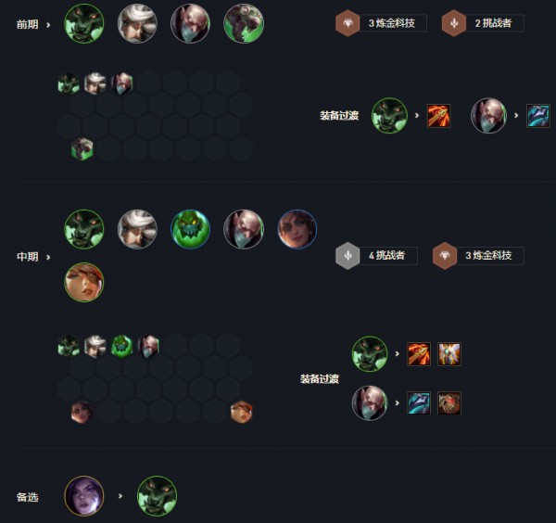Click the blue blade item in 前期 装备过渡
Image resolution: width=556 pixels, height=523 pixels.
tap(538, 116)
